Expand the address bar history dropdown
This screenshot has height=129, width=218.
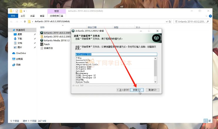(167, 22)
